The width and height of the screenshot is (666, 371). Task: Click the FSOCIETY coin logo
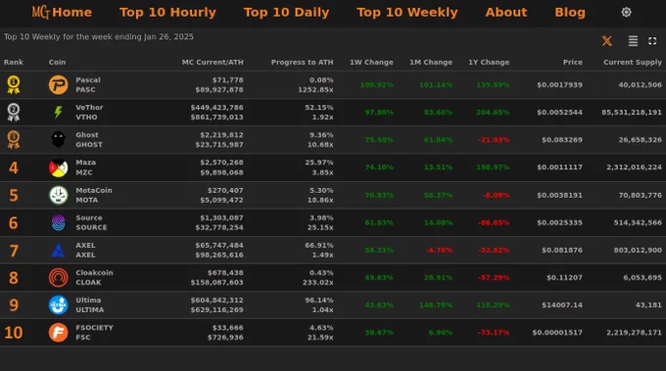pos(58,333)
